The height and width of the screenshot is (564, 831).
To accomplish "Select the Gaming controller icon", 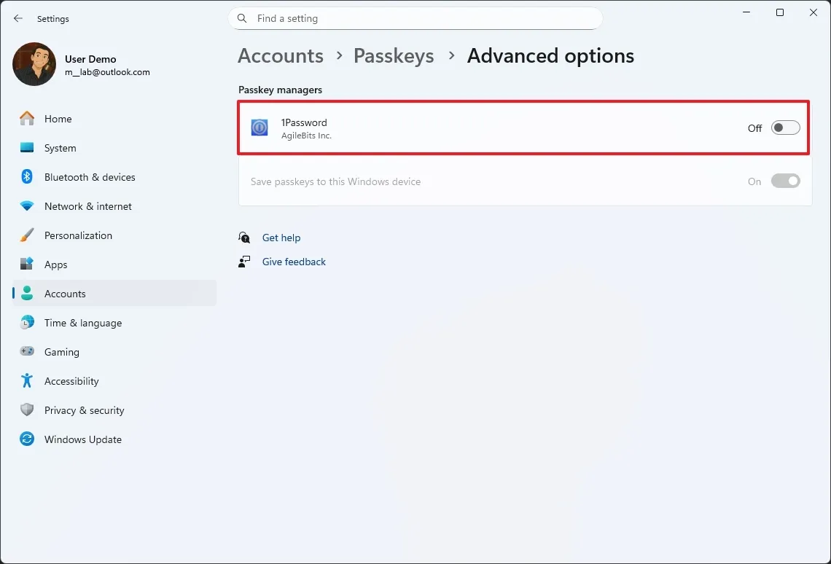I will point(26,352).
